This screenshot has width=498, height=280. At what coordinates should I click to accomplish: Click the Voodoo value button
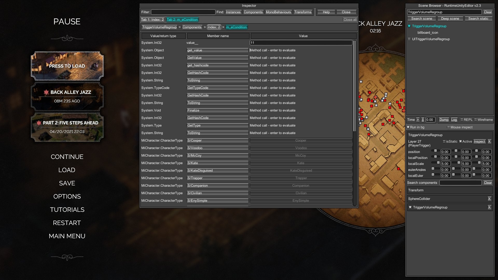[x=301, y=148]
